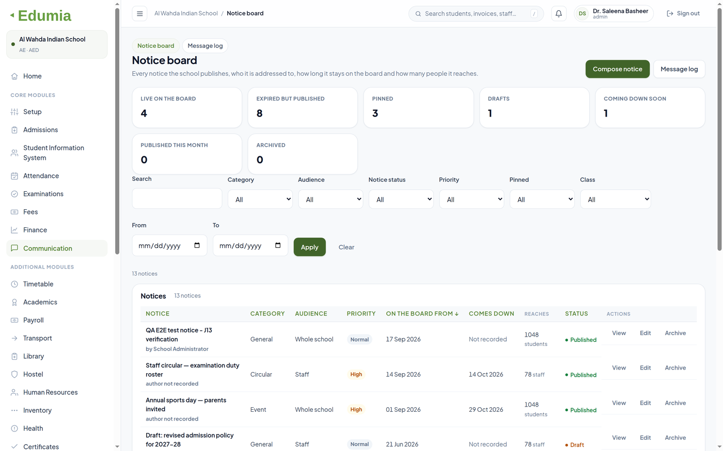Open Library in the sidebar menu
Viewport: 723px width, 451px height.
(x=57, y=356)
